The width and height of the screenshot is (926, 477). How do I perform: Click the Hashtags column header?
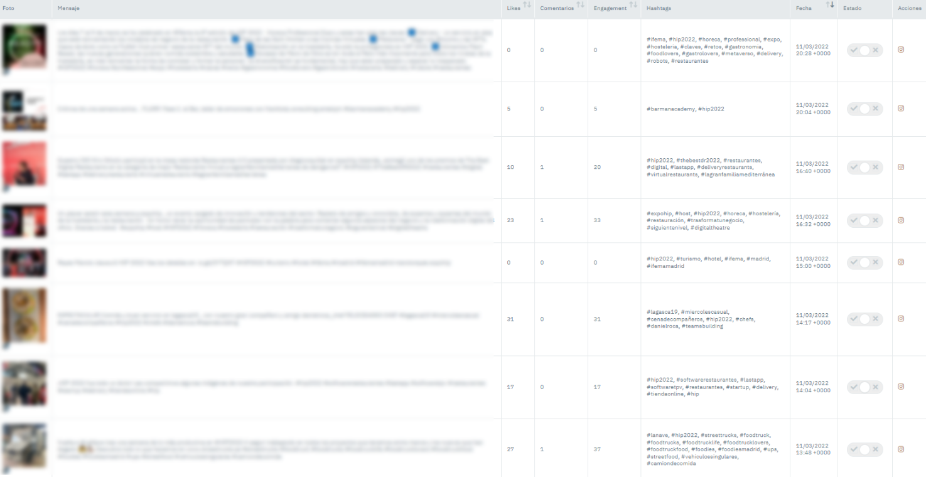(659, 8)
